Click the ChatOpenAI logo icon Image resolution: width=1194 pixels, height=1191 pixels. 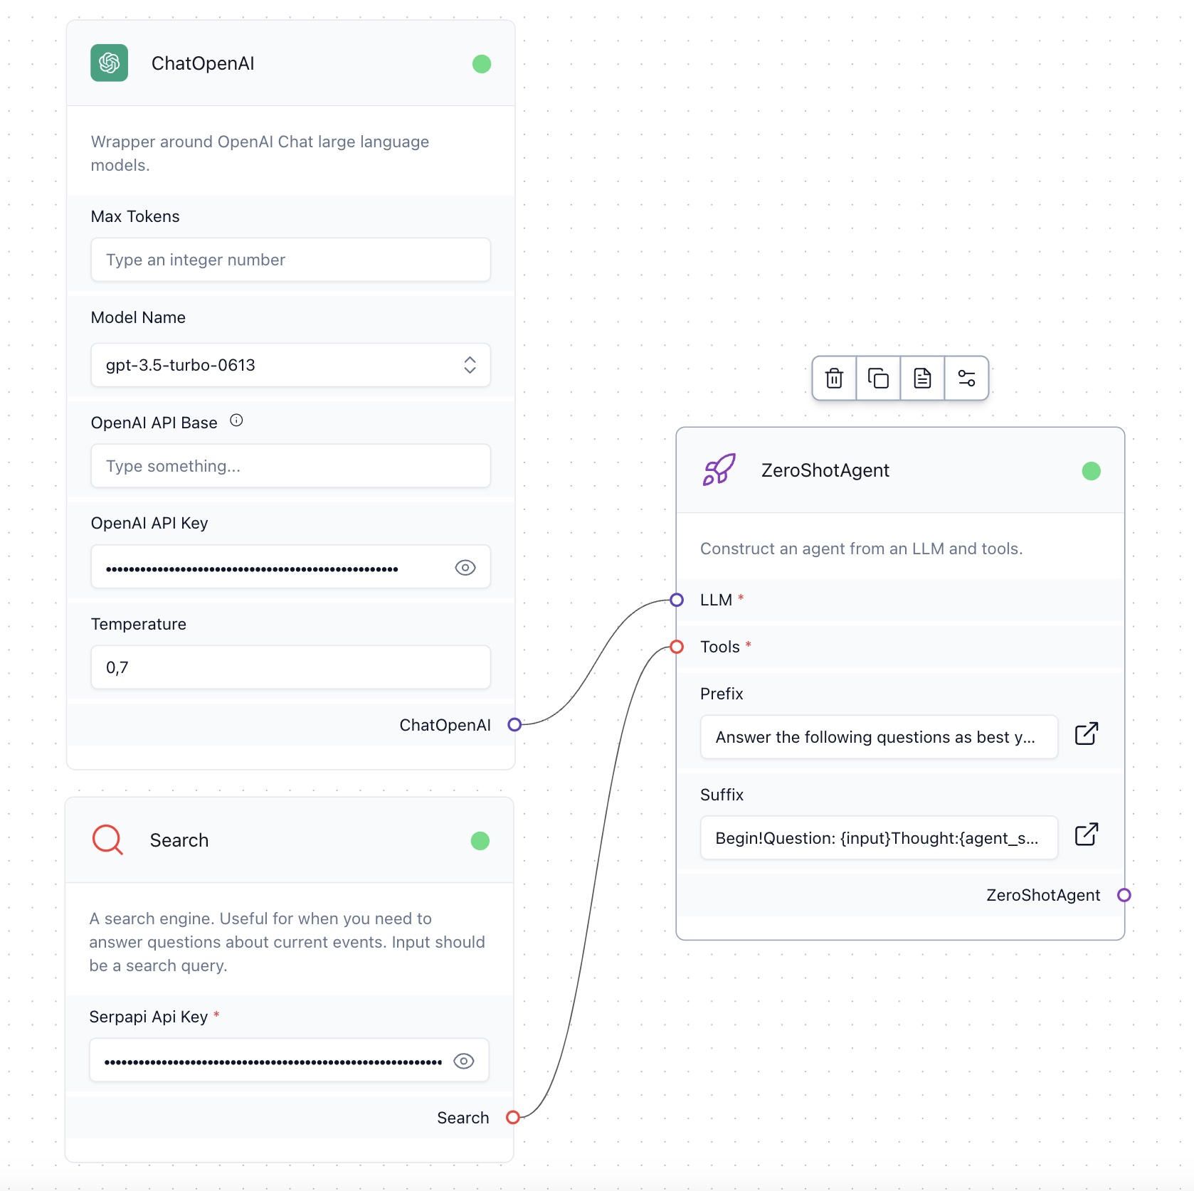click(108, 63)
